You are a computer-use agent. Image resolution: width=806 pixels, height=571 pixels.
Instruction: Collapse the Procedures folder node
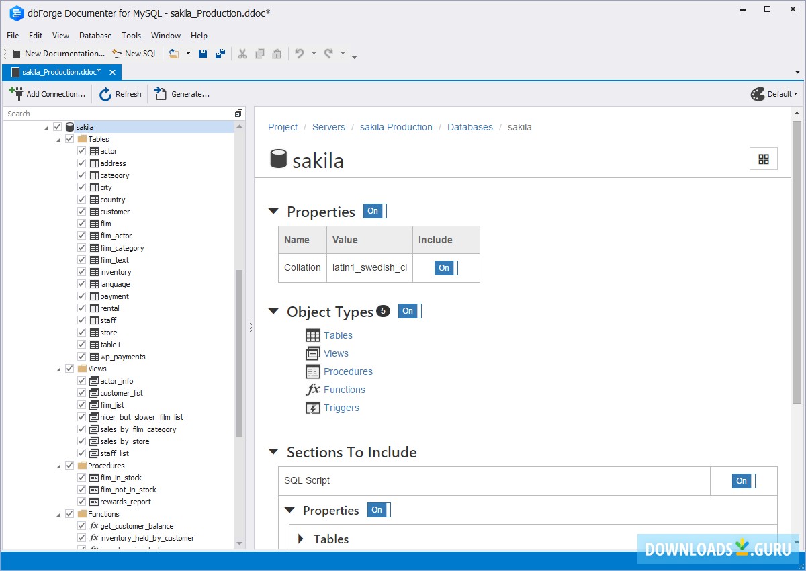pos(58,466)
